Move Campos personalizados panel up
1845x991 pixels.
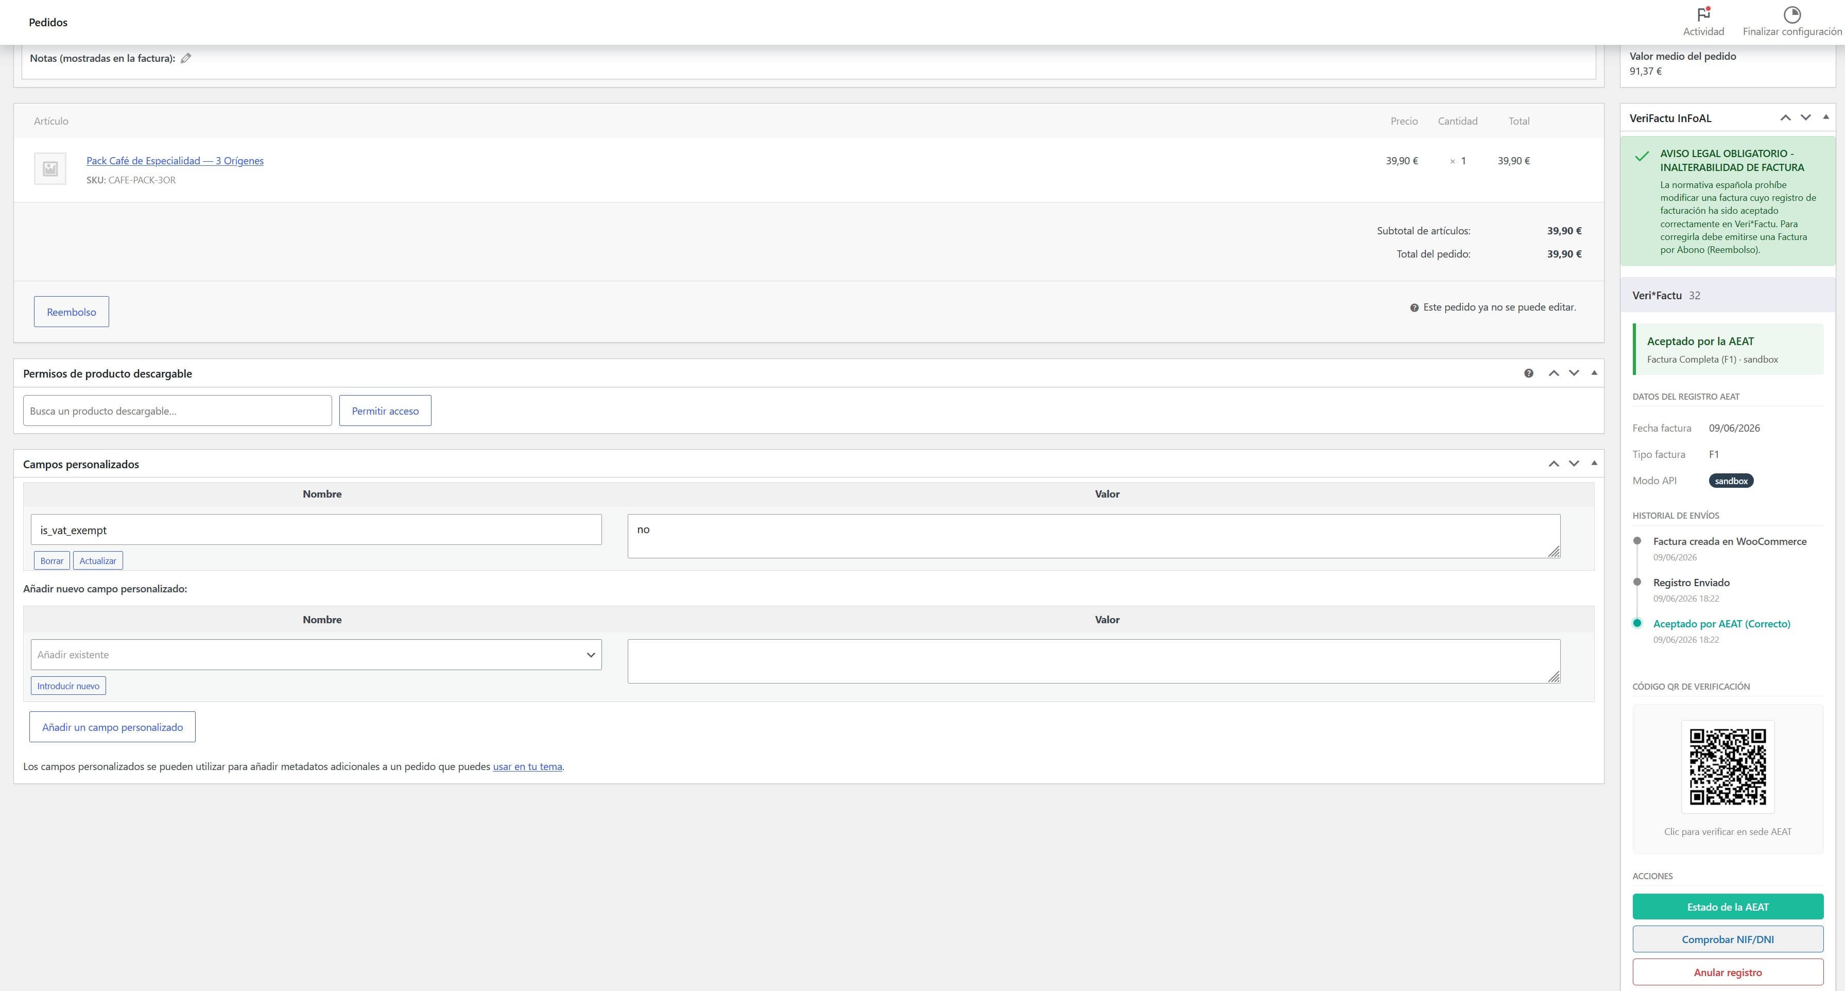1554,464
